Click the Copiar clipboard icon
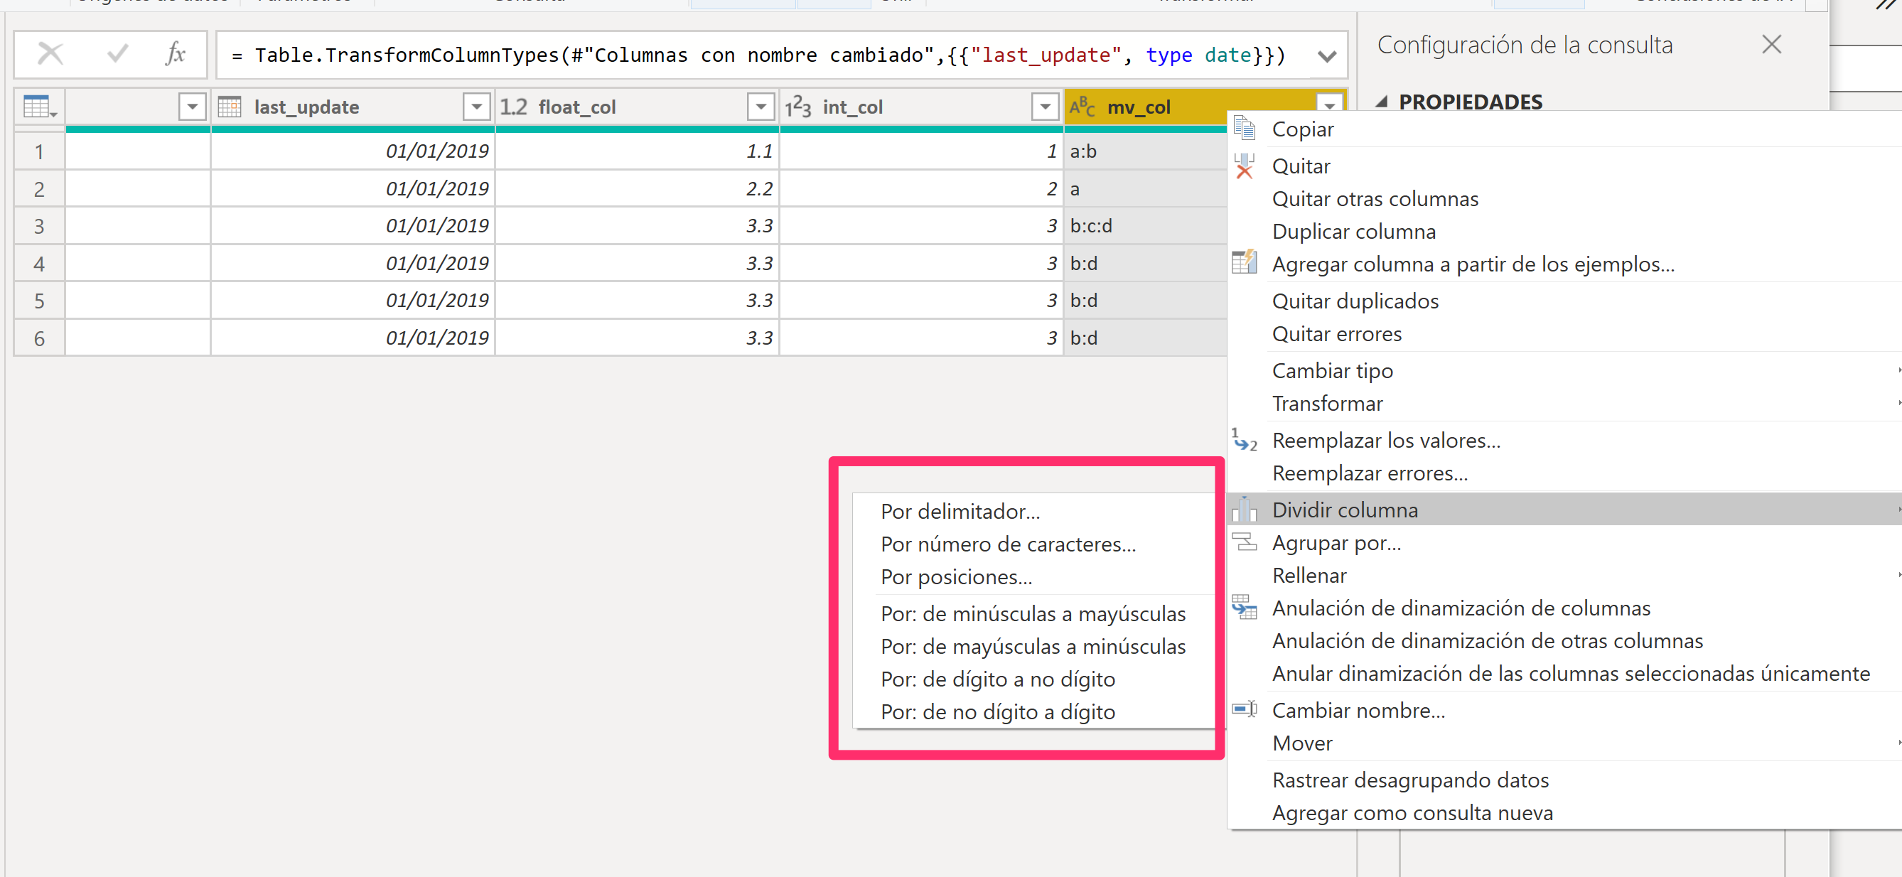This screenshot has height=877, width=1902. [1244, 129]
